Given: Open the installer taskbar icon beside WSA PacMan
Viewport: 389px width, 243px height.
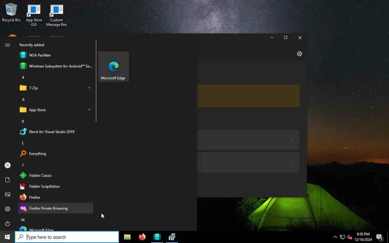Looking at the screenshot, I should [x=172, y=237].
